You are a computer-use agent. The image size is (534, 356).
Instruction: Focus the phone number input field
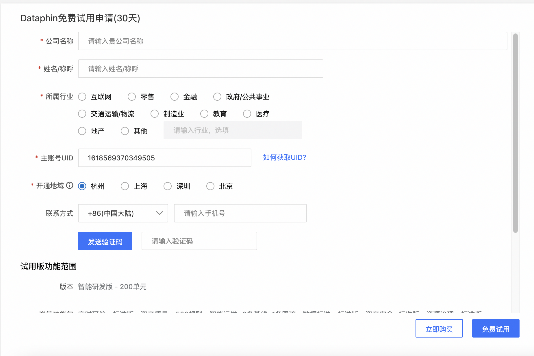click(240, 213)
